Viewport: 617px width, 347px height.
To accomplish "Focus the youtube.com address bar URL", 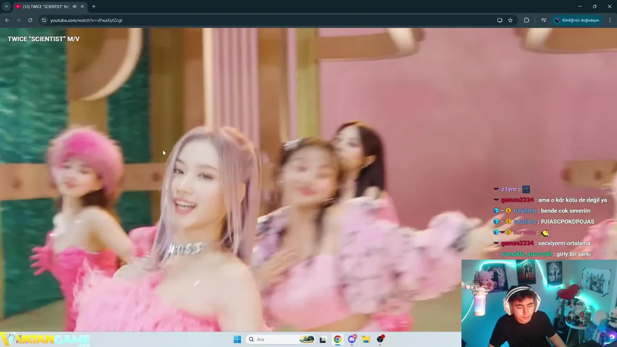I will 86,20.
